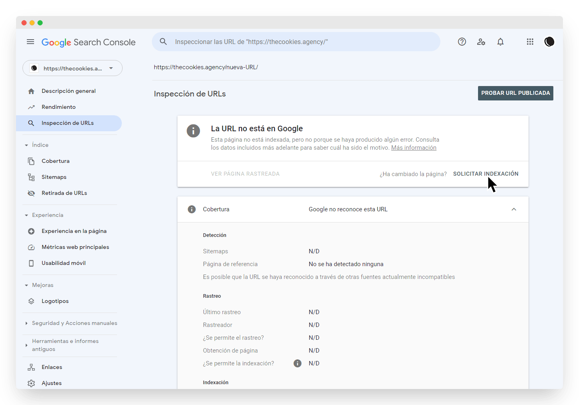Image resolution: width=579 pixels, height=405 pixels.
Task: Click the Google Search Console logo
Action: (89, 42)
